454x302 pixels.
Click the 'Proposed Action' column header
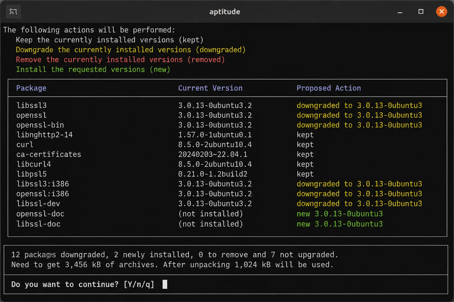[x=329, y=88]
